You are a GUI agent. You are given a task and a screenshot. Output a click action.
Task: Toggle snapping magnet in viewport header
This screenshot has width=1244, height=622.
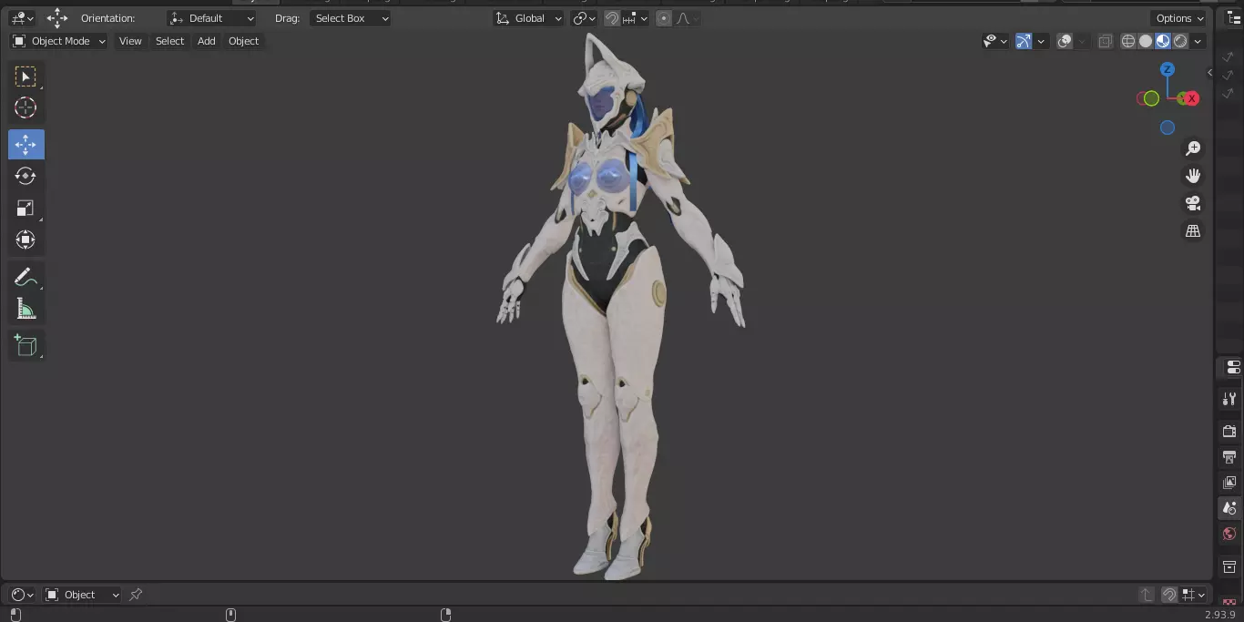point(612,18)
